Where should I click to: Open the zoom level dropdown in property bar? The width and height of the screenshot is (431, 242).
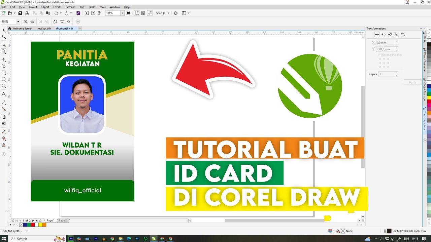[18, 22]
